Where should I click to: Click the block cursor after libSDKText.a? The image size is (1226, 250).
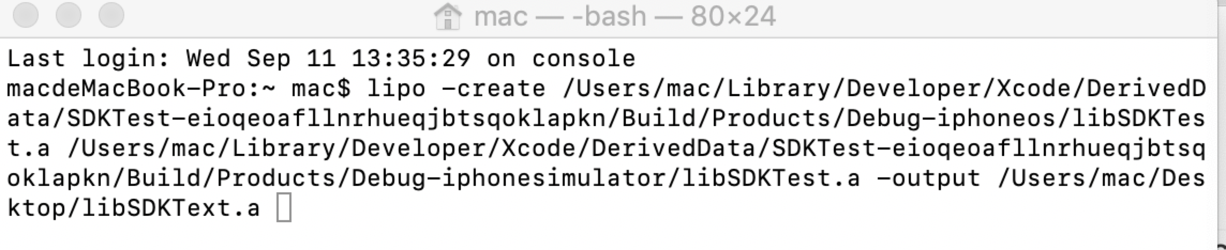[x=284, y=208]
